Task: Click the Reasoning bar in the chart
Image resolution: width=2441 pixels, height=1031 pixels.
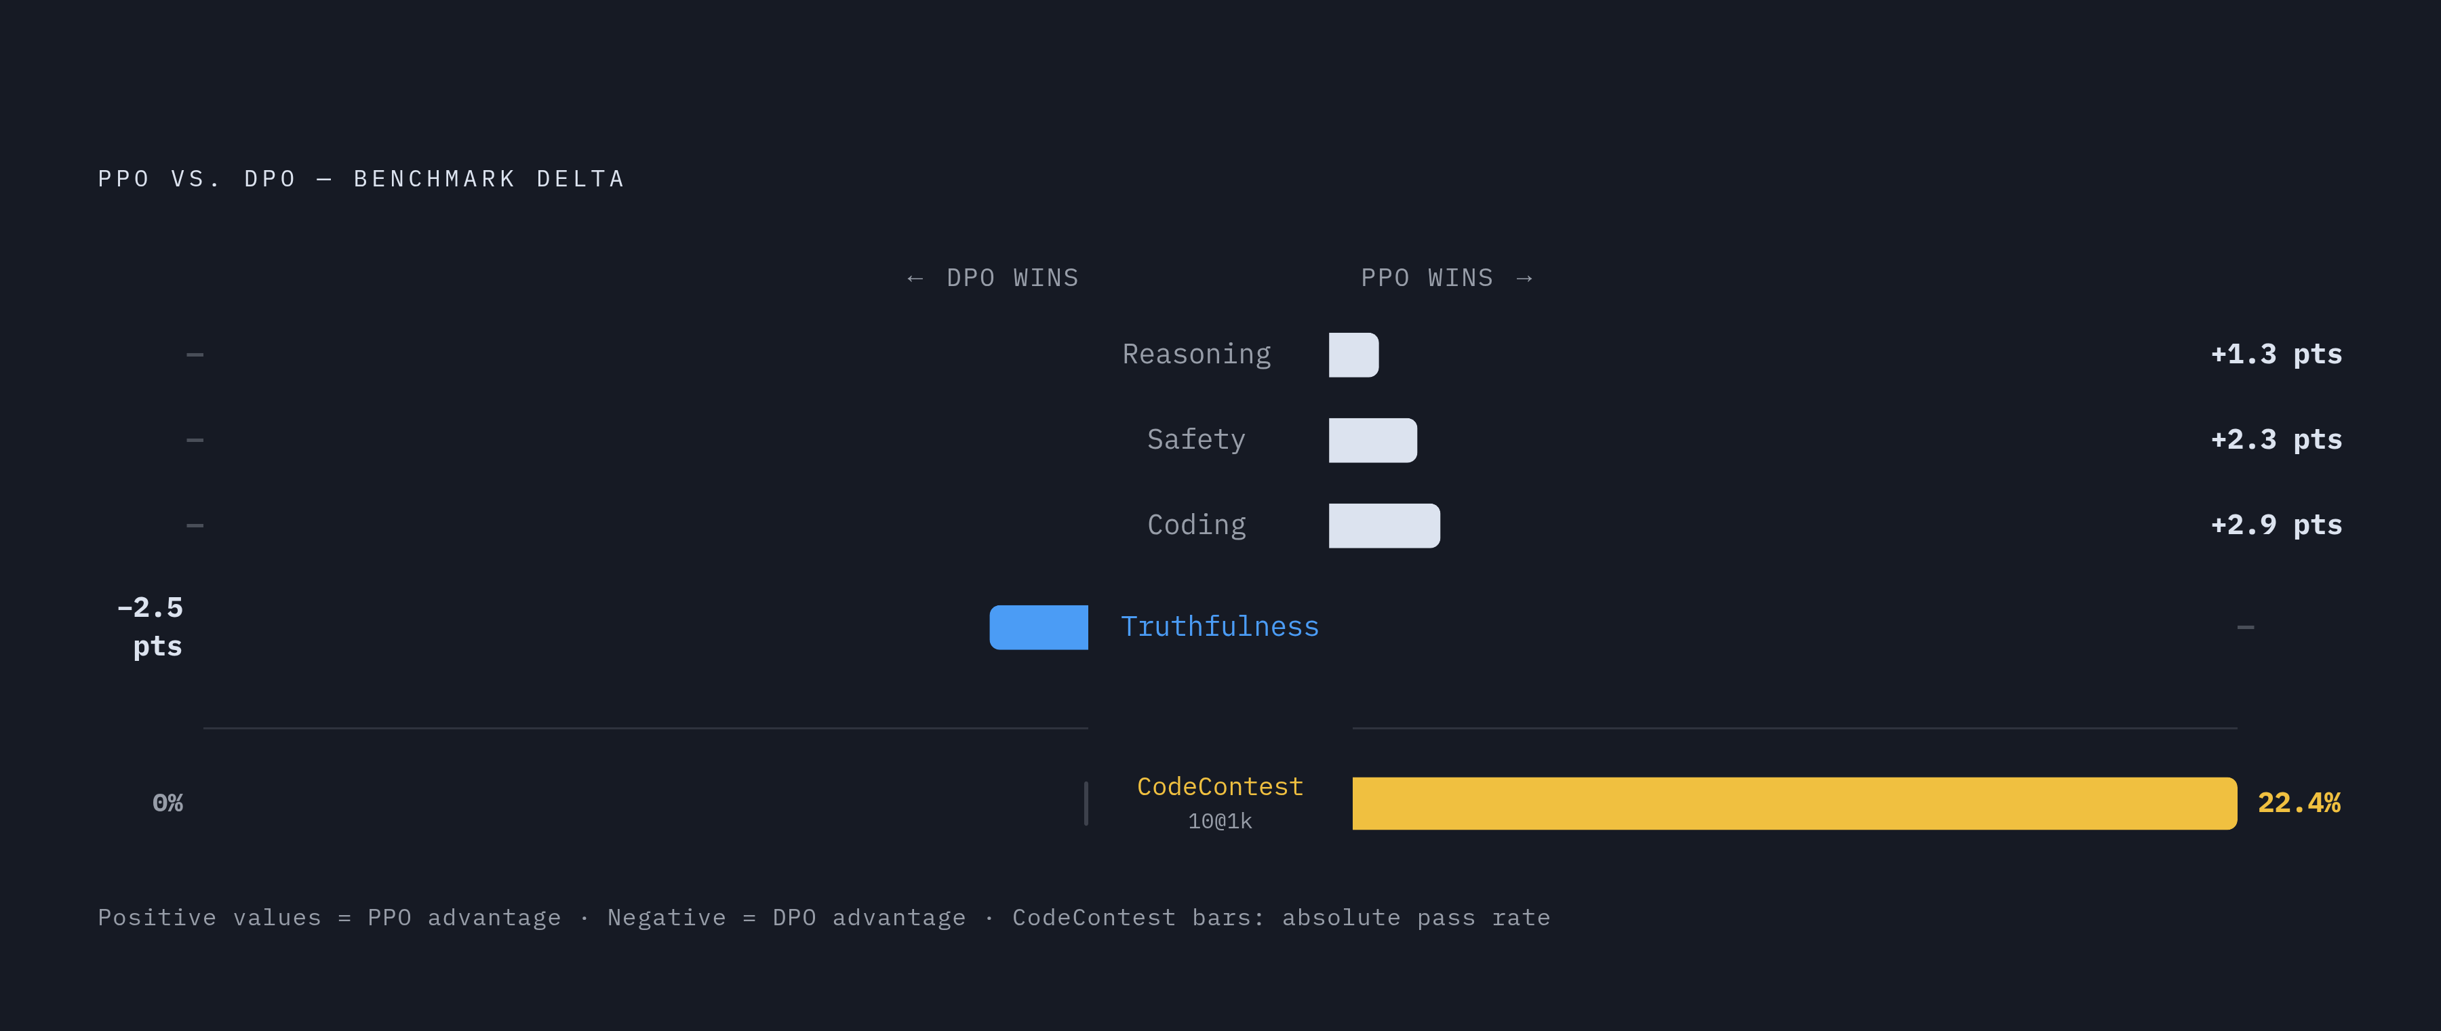Action: pyautogui.click(x=1353, y=355)
